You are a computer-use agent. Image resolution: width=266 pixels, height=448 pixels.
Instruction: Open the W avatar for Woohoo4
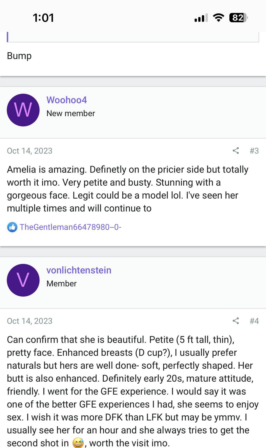click(23, 110)
